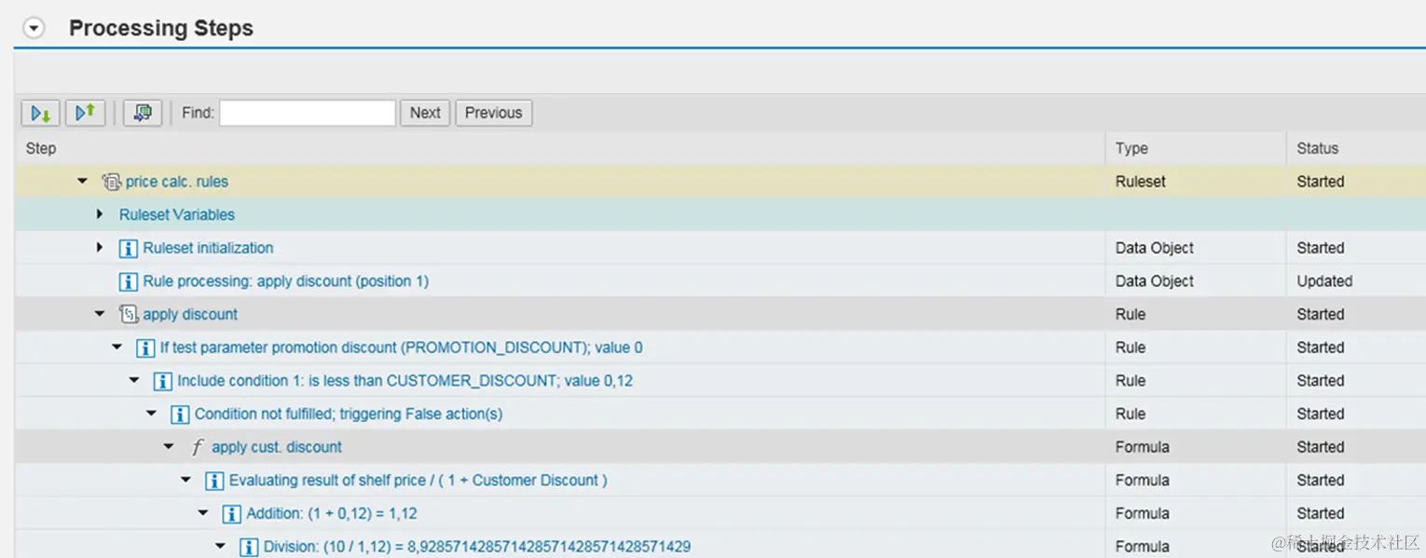
Task: Click the ruleset icon beside price calc. rules
Action: pyautogui.click(x=111, y=182)
